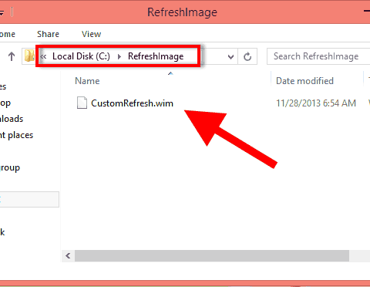Viewport: 370px width, 287px height.
Task: Go up one folder level arrow
Action: coord(12,56)
